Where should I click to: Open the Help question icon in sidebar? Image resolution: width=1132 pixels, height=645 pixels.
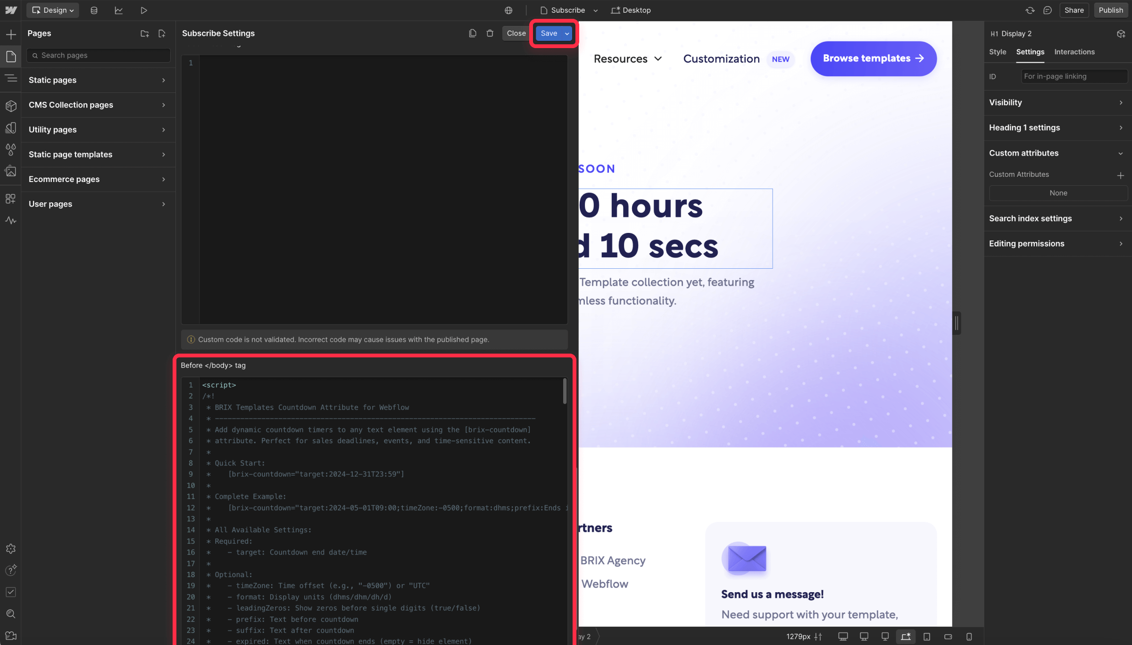11,570
